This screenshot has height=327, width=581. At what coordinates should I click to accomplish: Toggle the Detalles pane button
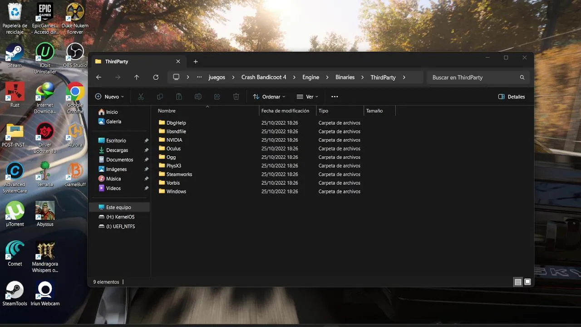coord(512,97)
